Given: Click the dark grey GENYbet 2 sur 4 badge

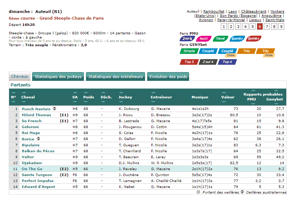Looking at the screenshot, I should point(208,62).
